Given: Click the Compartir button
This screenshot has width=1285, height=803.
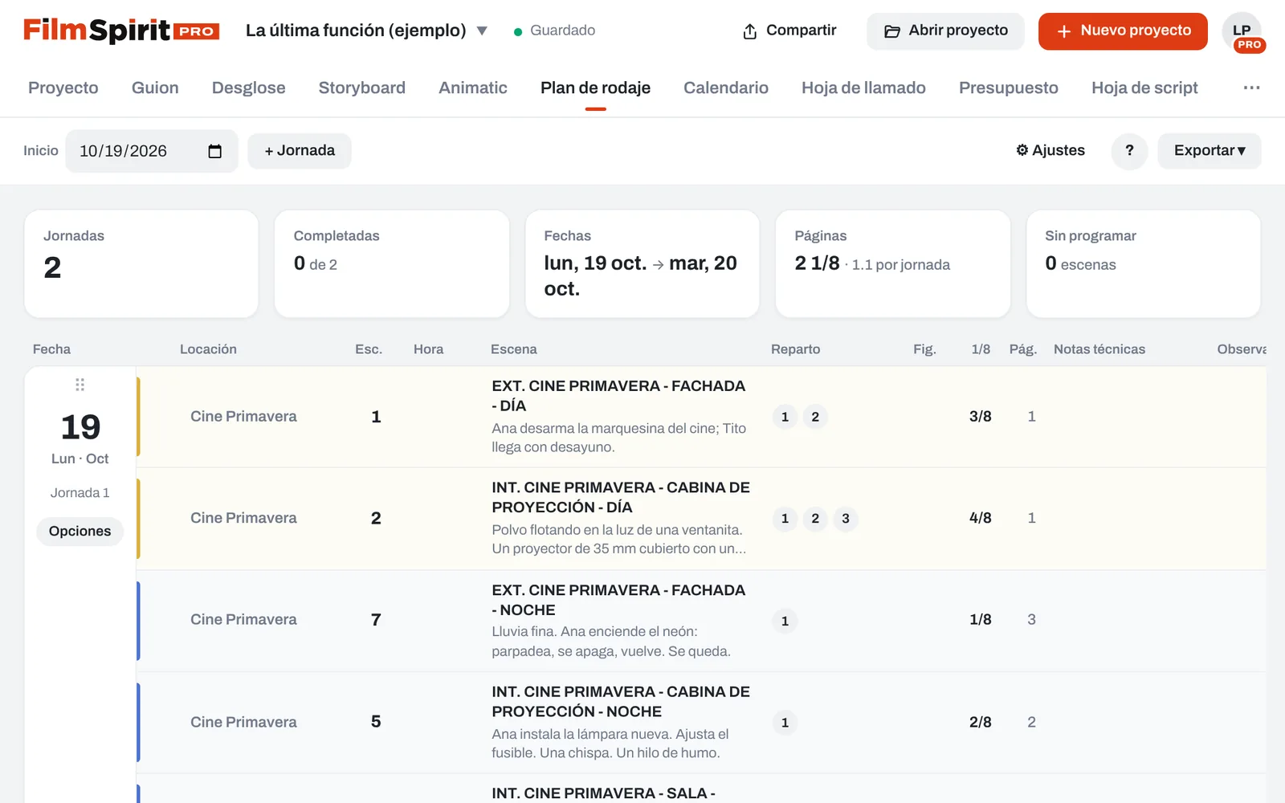Looking at the screenshot, I should 789,31.
